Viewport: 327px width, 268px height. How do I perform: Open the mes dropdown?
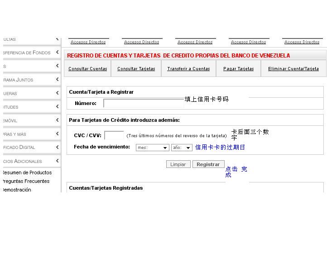click(153, 148)
